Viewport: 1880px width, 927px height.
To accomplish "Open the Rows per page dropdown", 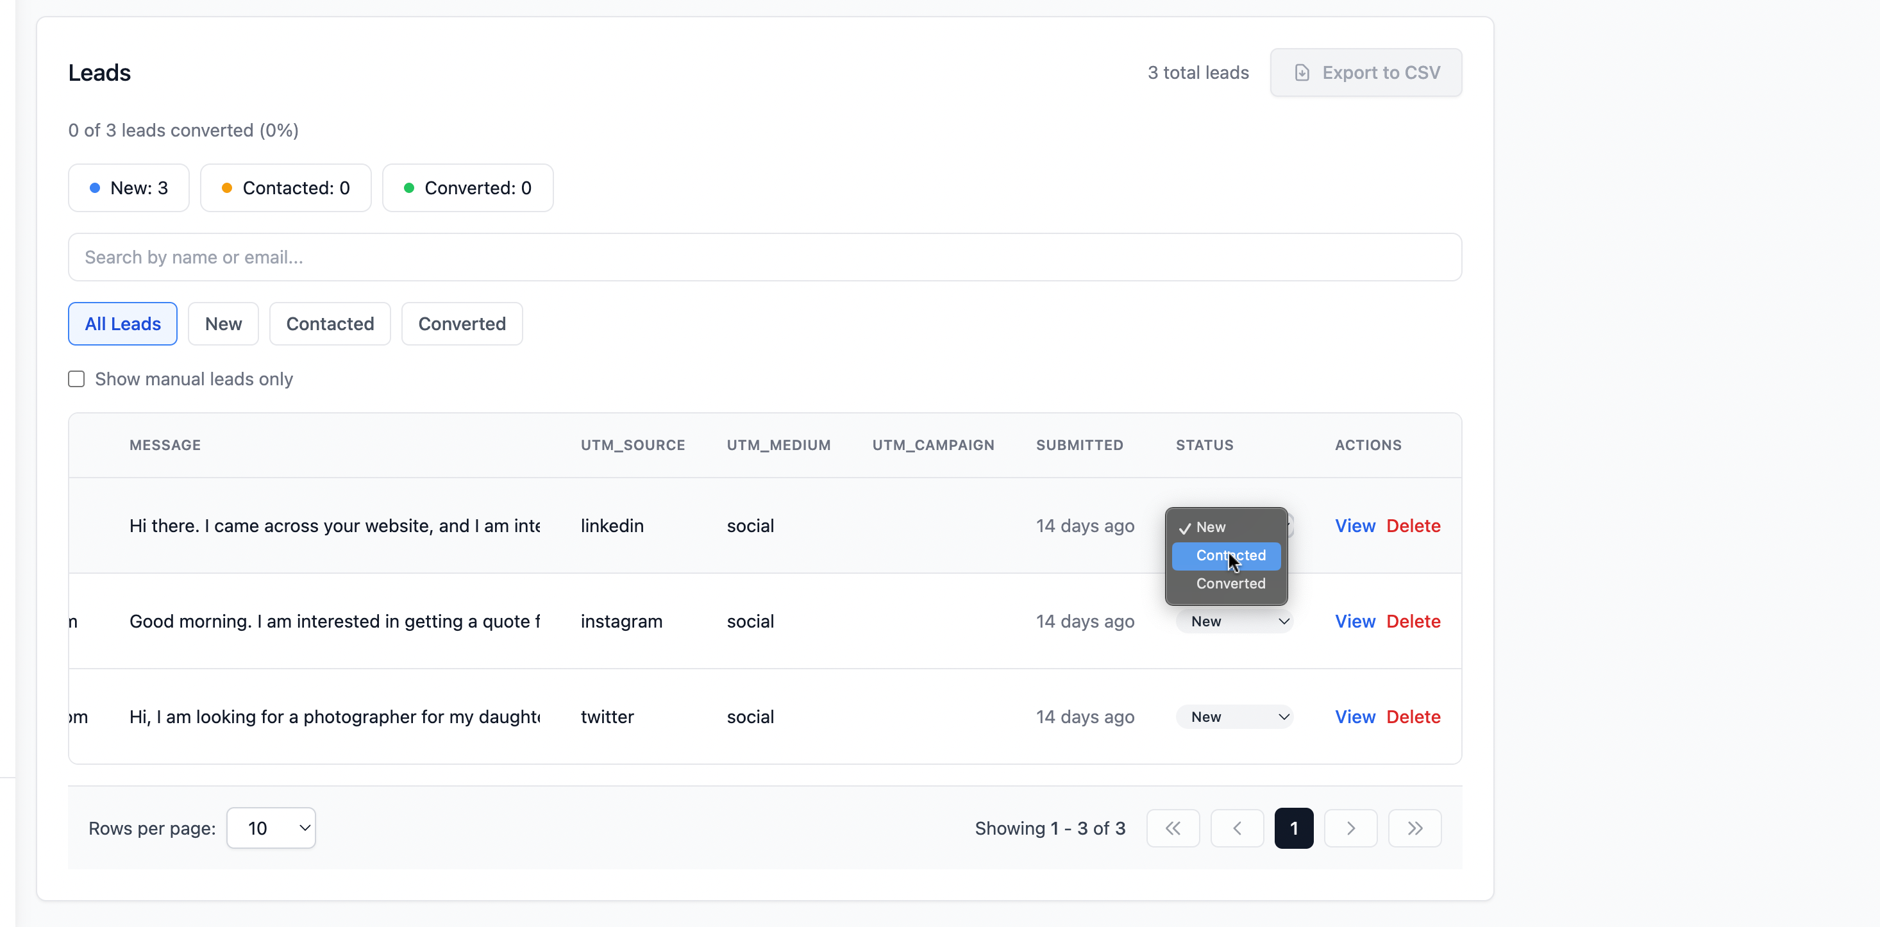I will [x=271, y=828].
